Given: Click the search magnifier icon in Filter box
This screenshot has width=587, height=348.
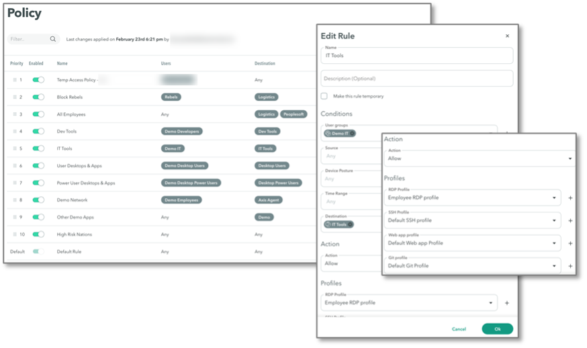Looking at the screenshot, I should tap(53, 40).
